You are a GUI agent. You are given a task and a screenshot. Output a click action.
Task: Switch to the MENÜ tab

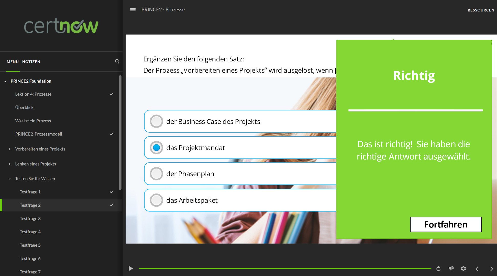(13, 62)
